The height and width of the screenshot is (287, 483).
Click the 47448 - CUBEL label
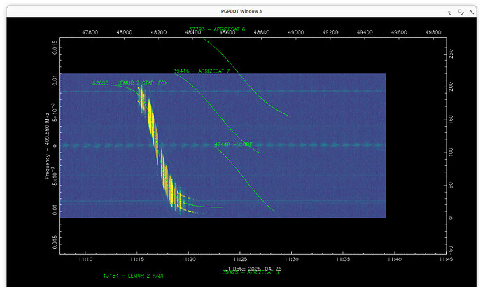click(x=234, y=144)
